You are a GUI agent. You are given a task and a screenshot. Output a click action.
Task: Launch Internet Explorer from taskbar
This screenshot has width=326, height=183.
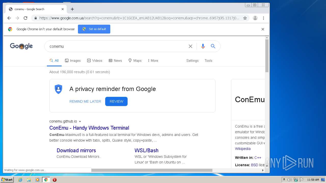pos(20,180)
